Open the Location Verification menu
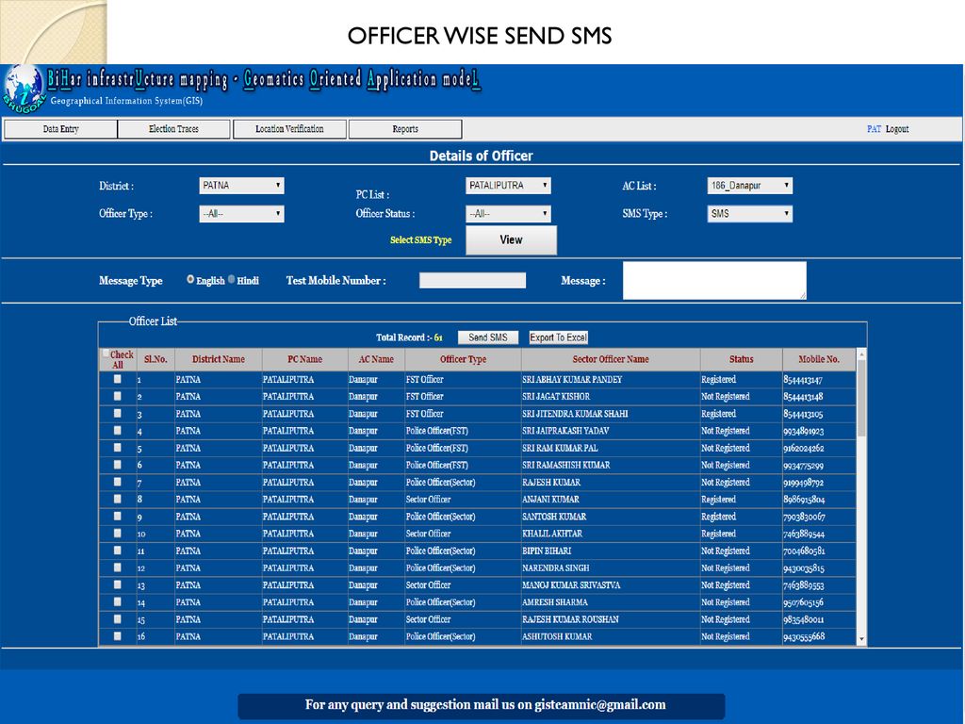 click(x=289, y=129)
